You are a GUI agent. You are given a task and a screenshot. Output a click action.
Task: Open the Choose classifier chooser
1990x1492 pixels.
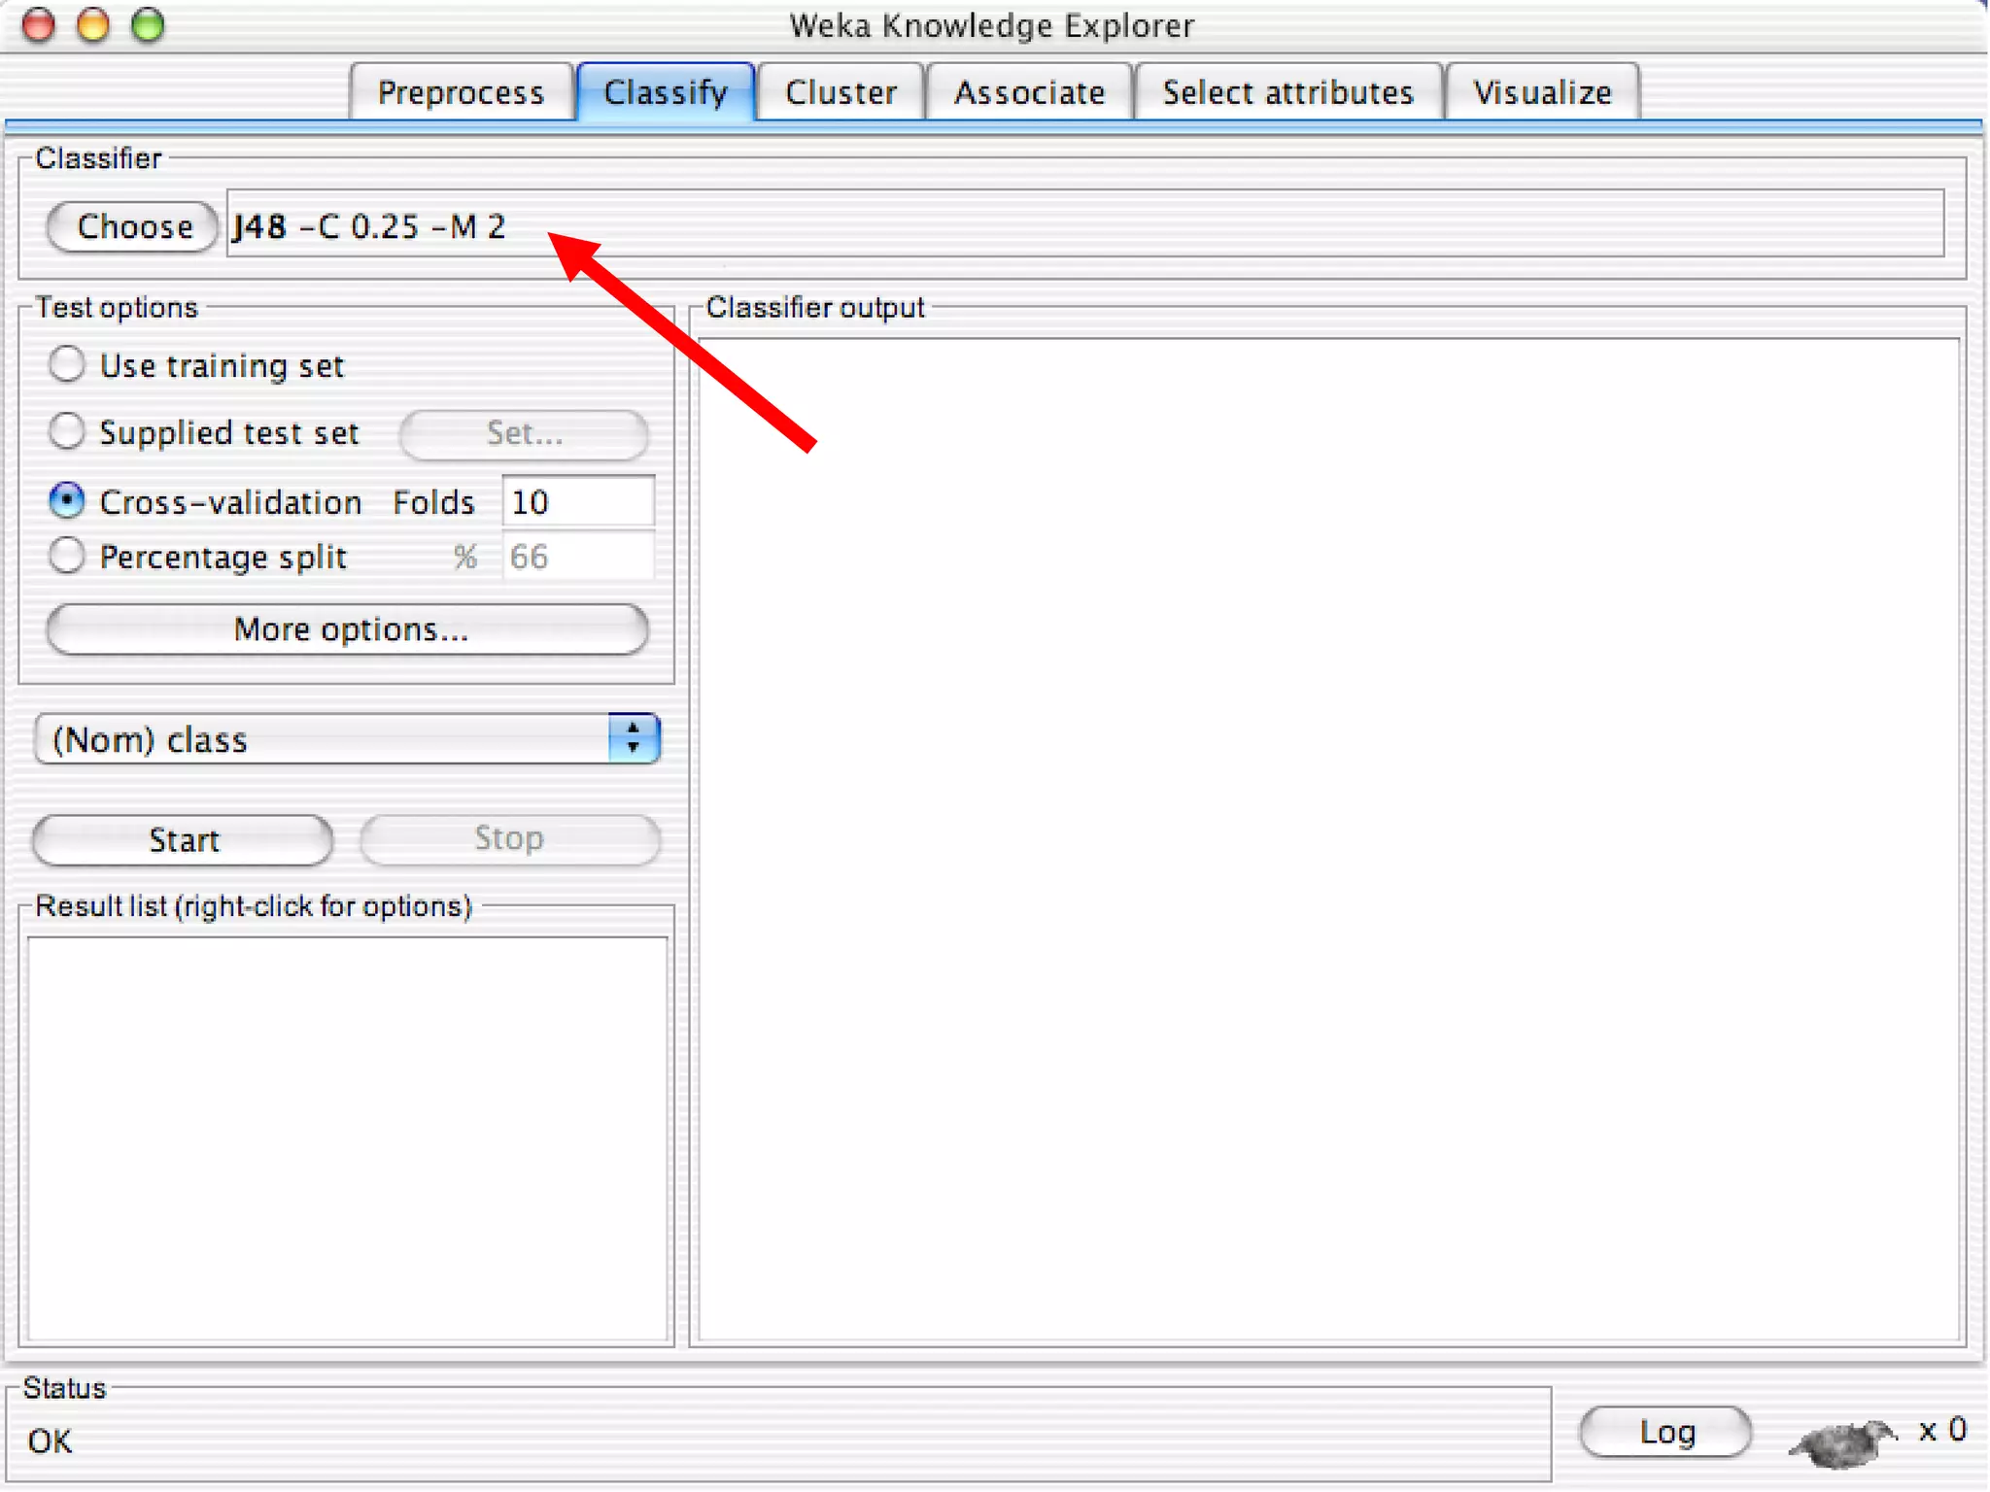(x=133, y=226)
